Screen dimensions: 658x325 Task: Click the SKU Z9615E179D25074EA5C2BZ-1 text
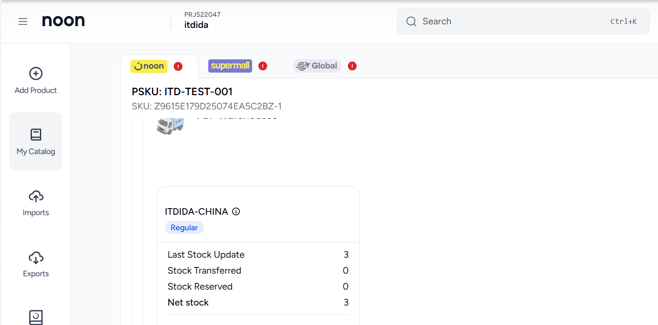pyautogui.click(x=207, y=106)
